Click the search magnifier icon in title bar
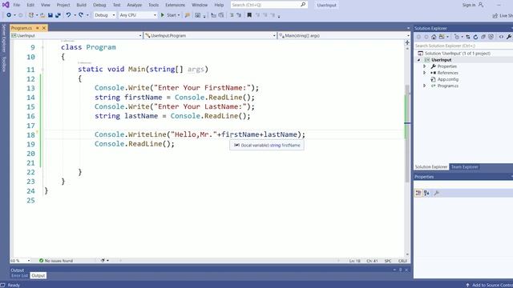 click(303, 5)
